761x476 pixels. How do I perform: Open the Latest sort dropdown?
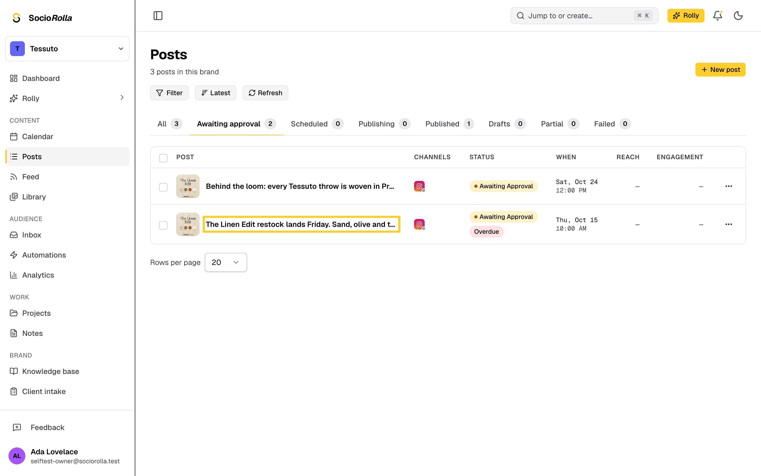(215, 93)
